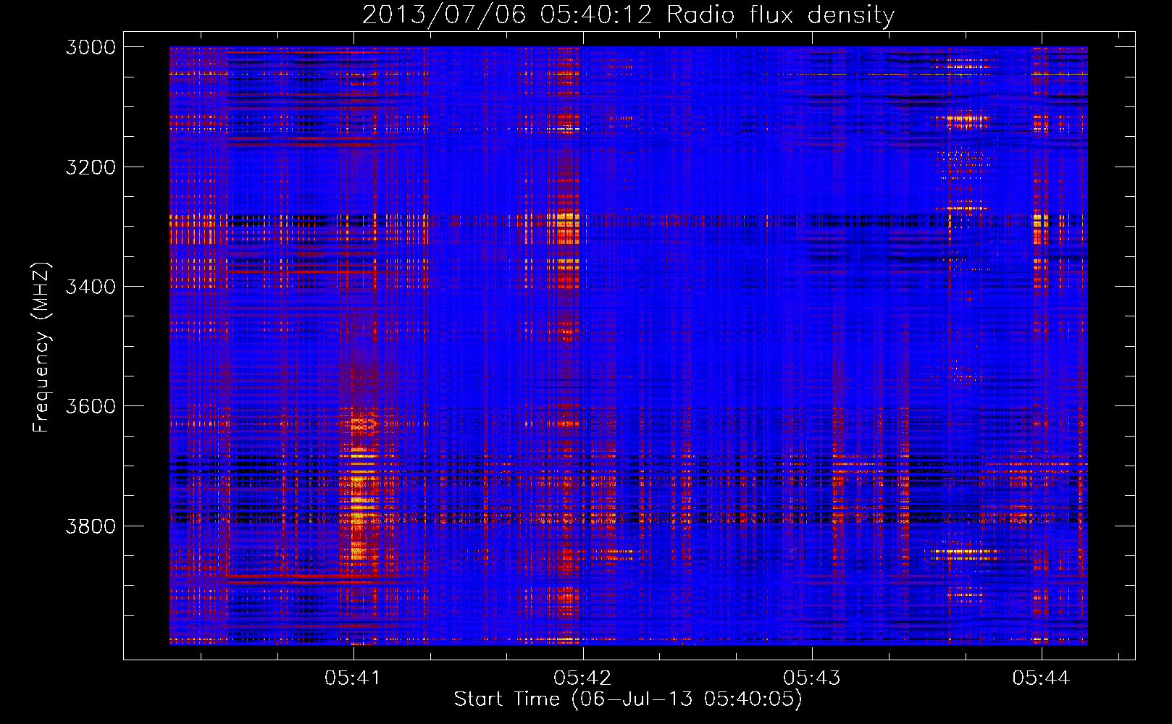Click the 05:42 time tick label
The height and width of the screenshot is (724, 1172).
point(582,678)
